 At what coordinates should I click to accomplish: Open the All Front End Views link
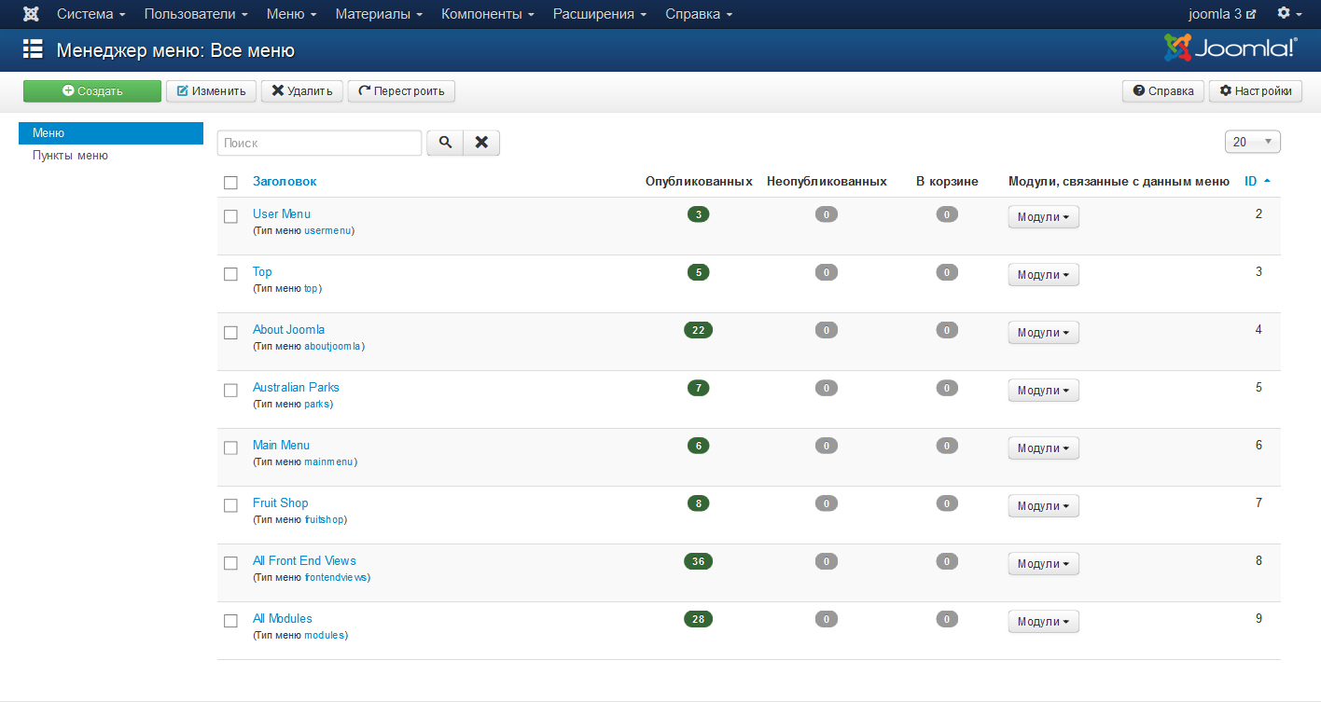click(304, 560)
